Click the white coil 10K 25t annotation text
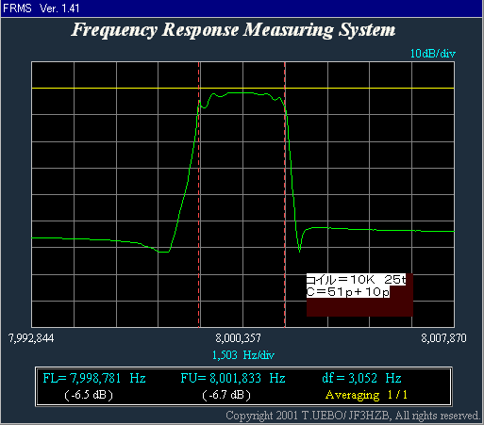The width and height of the screenshot is (484, 425). click(x=356, y=280)
